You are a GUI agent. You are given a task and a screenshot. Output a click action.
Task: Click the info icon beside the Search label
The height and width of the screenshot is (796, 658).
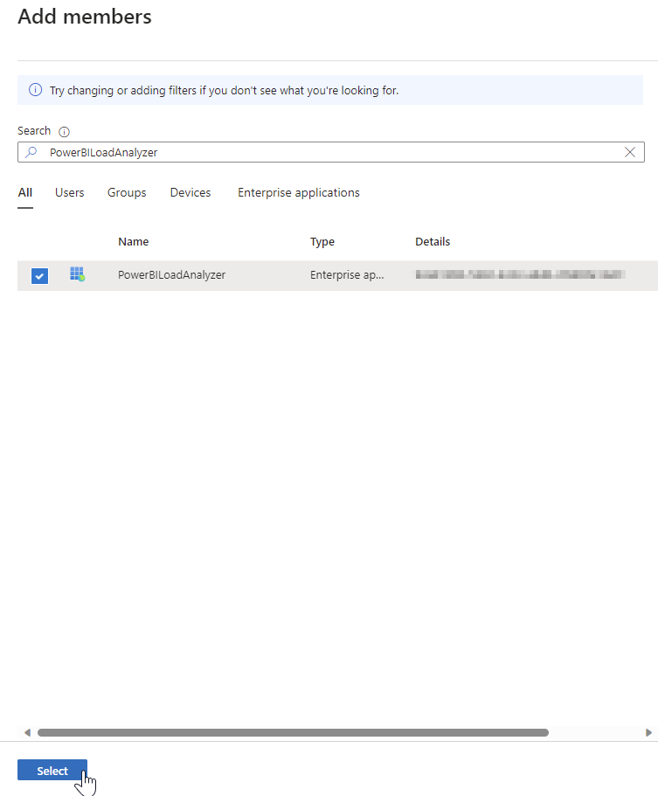pos(64,132)
